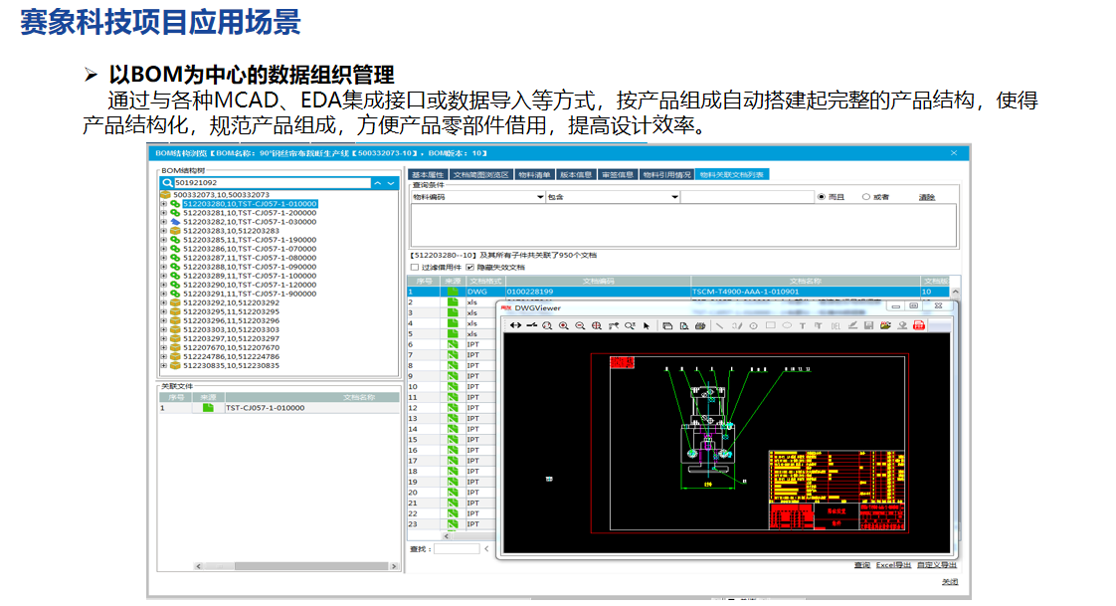Click the zoom in magnifier in DWGViewer

pyautogui.click(x=564, y=325)
